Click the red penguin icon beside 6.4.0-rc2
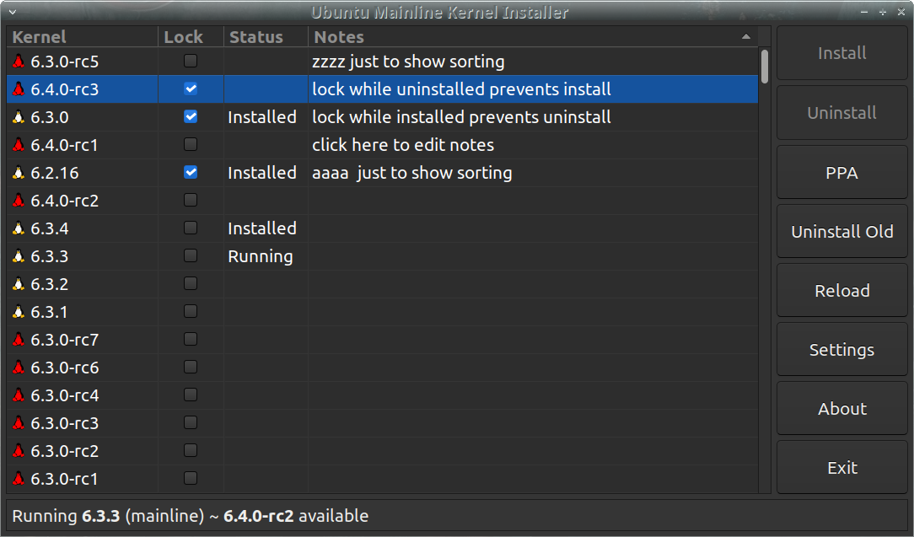This screenshot has height=537, width=914. (x=19, y=201)
